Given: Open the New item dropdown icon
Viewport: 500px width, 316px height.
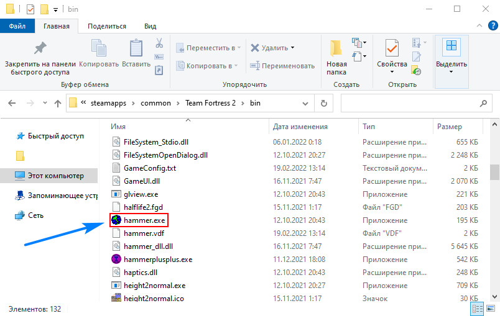Looking at the screenshot, I should pos(359,42).
